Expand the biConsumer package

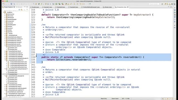pyautogui.click(x=5, y=14)
